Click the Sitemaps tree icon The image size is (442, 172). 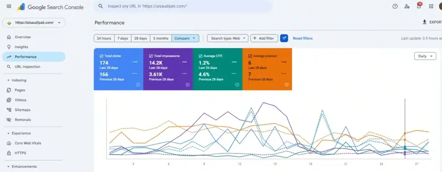tap(9, 110)
